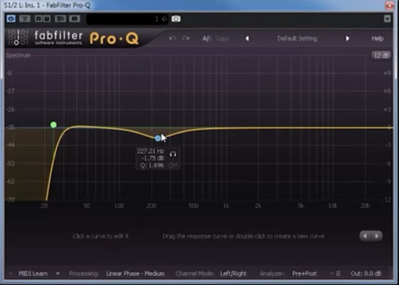This screenshot has width=399, height=285.
Task: Select the green low-cut band dot
Action: [x=53, y=125]
